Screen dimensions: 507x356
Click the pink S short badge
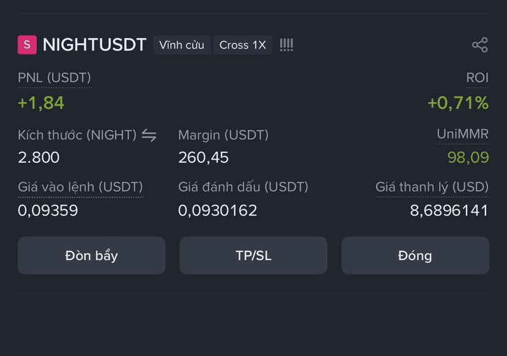click(27, 45)
